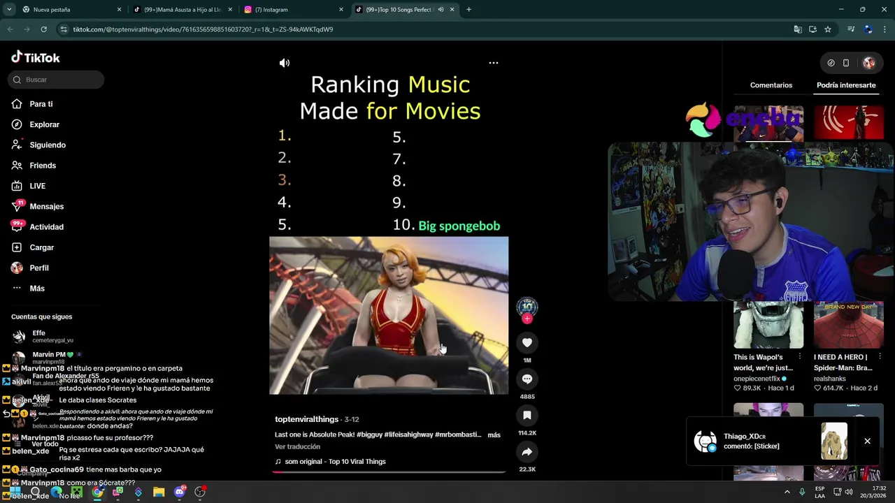Viewport: 895px width, 503px height.
Task: Show hidden system tray icons
Action: coord(787,492)
